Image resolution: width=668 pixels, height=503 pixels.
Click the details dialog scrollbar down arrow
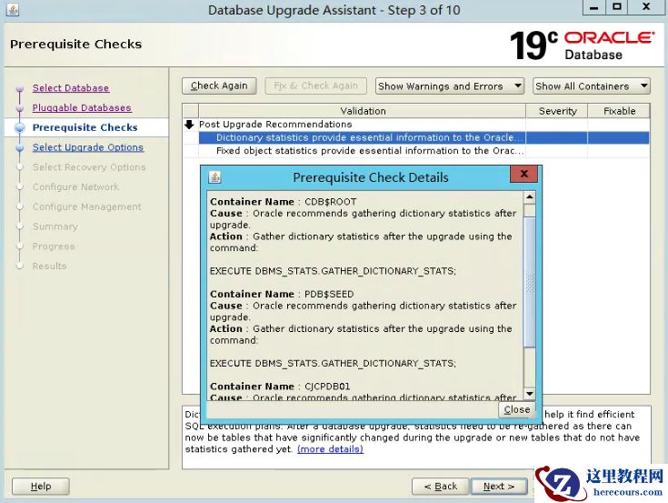(529, 394)
